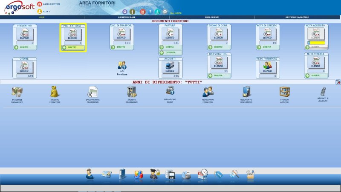This screenshot has height=192, width=341.
Task: Click DIRETTA under Fattura
Action: click(170, 47)
